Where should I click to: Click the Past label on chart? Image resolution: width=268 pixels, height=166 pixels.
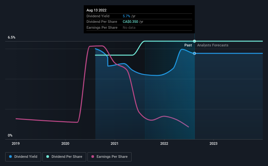pyautogui.click(x=188, y=45)
